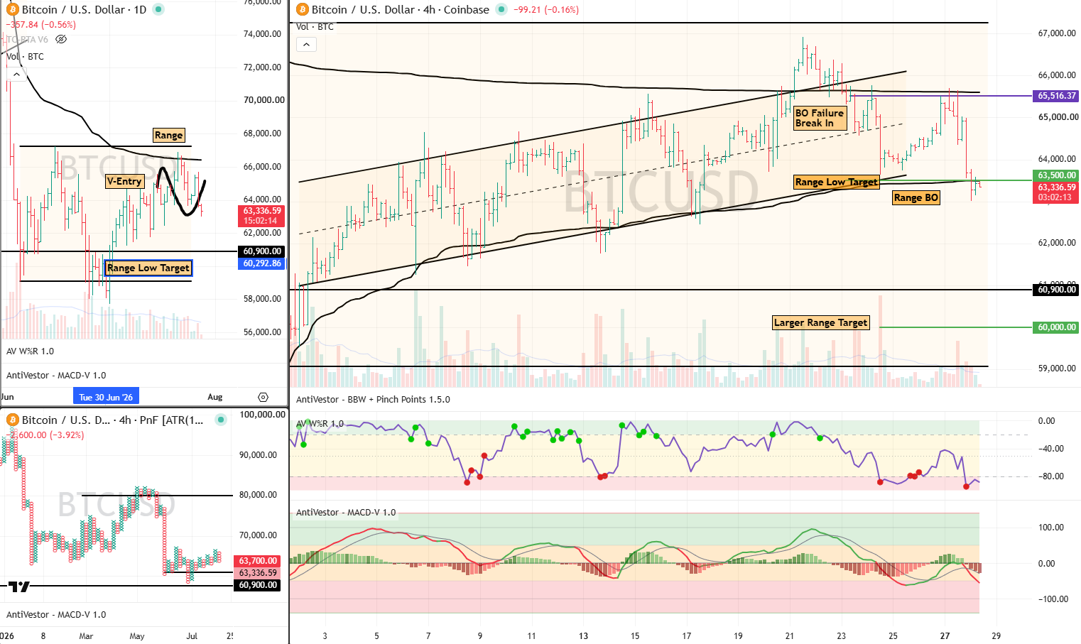
Task: Click the 03:02:13 countdown on the 4h chart
Action: point(1055,197)
